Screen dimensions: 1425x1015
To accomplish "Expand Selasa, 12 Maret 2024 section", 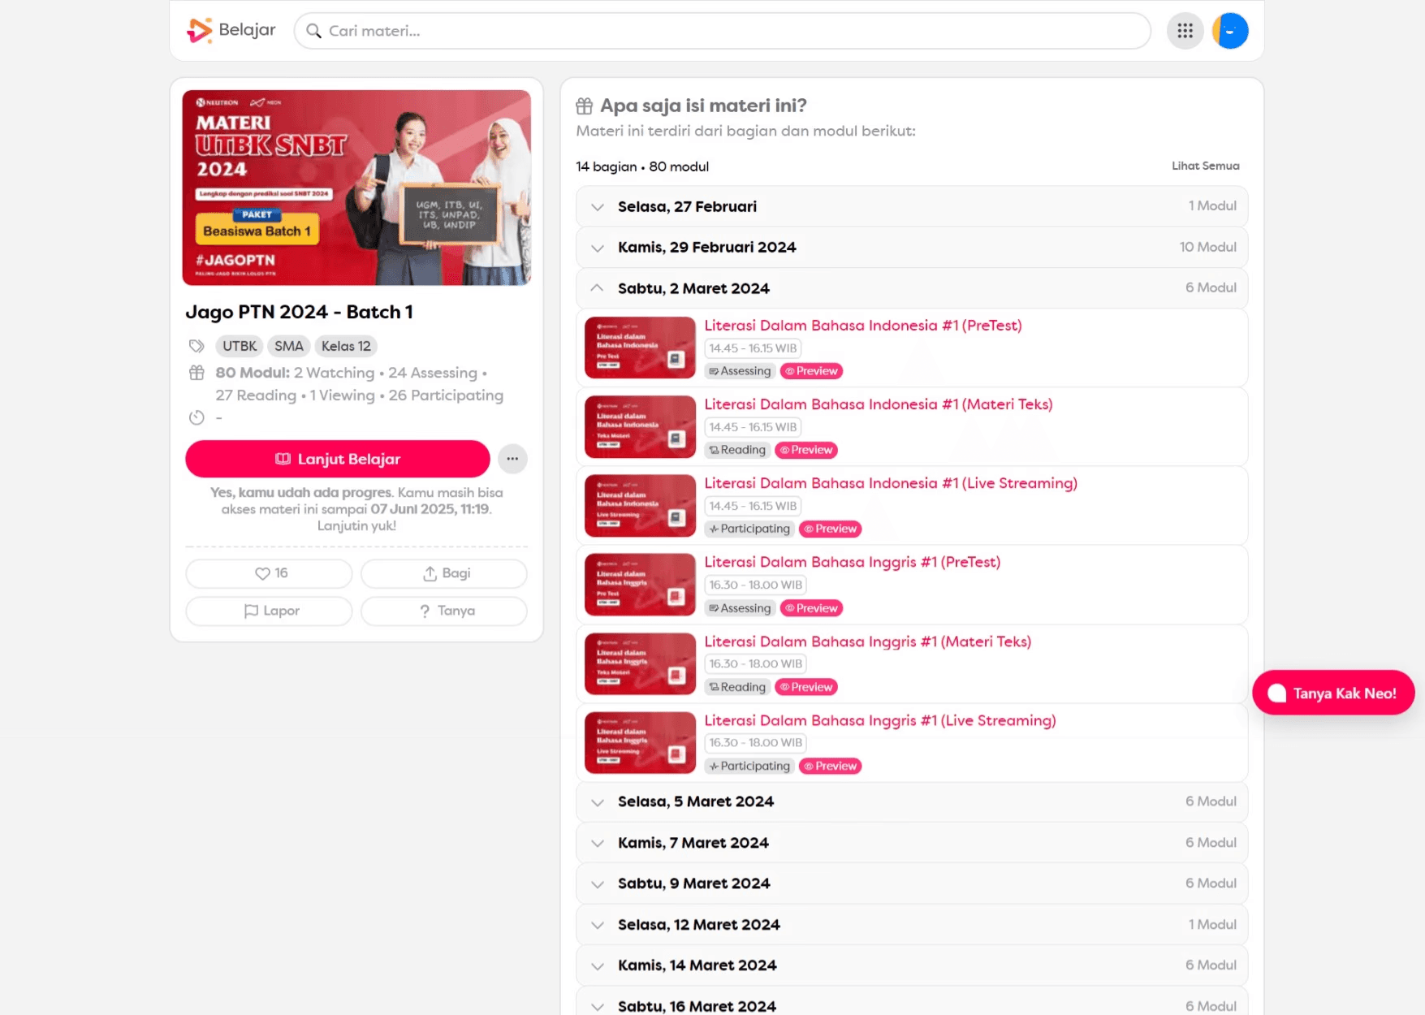I will (912, 925).
